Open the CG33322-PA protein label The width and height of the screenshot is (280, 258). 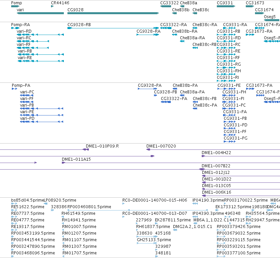pos(174,99)
